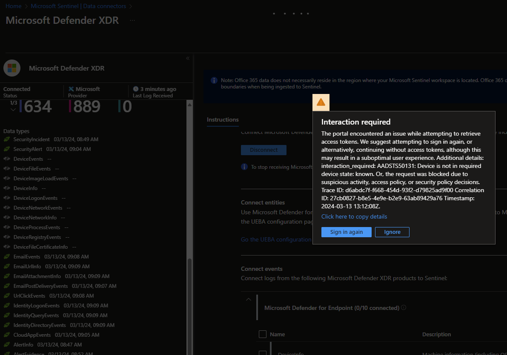Go to Home breadcrumb
This screenshot has width=507, height=355.
(x=14, y=6)
